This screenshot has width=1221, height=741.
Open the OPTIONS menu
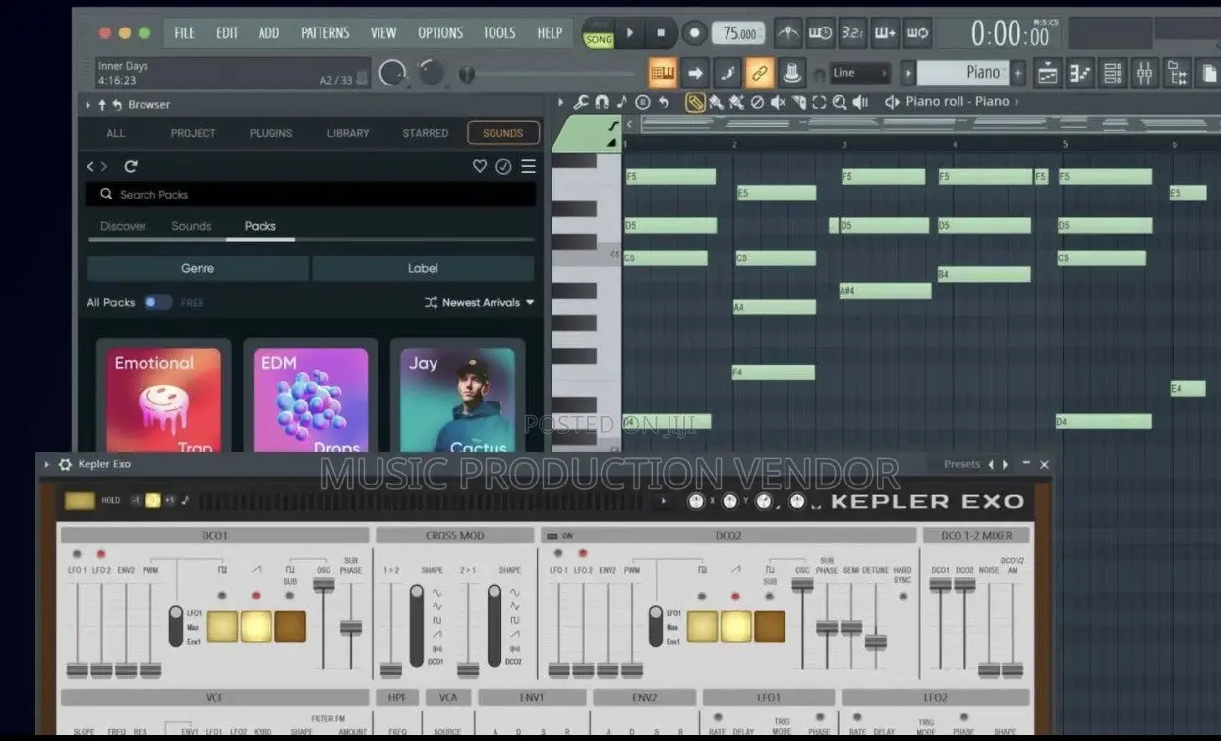tap(440, 32)
